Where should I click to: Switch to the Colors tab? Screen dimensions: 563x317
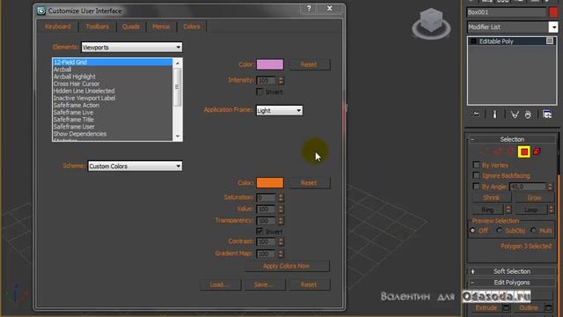pos(192,26)
